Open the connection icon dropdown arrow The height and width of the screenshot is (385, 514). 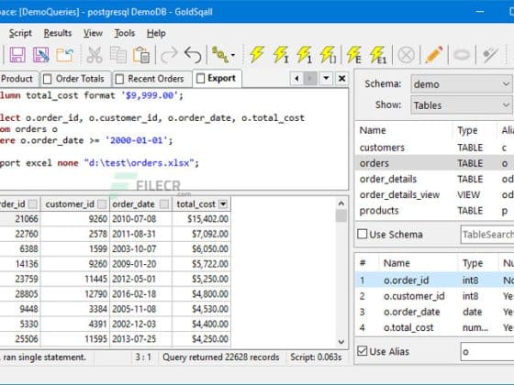[x=233, y=55]
